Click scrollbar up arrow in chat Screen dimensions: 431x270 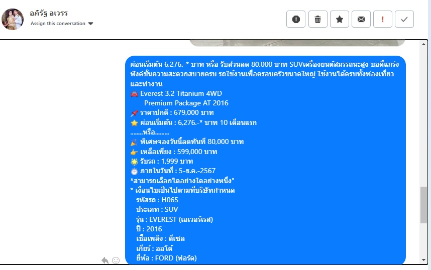point(423,44)
